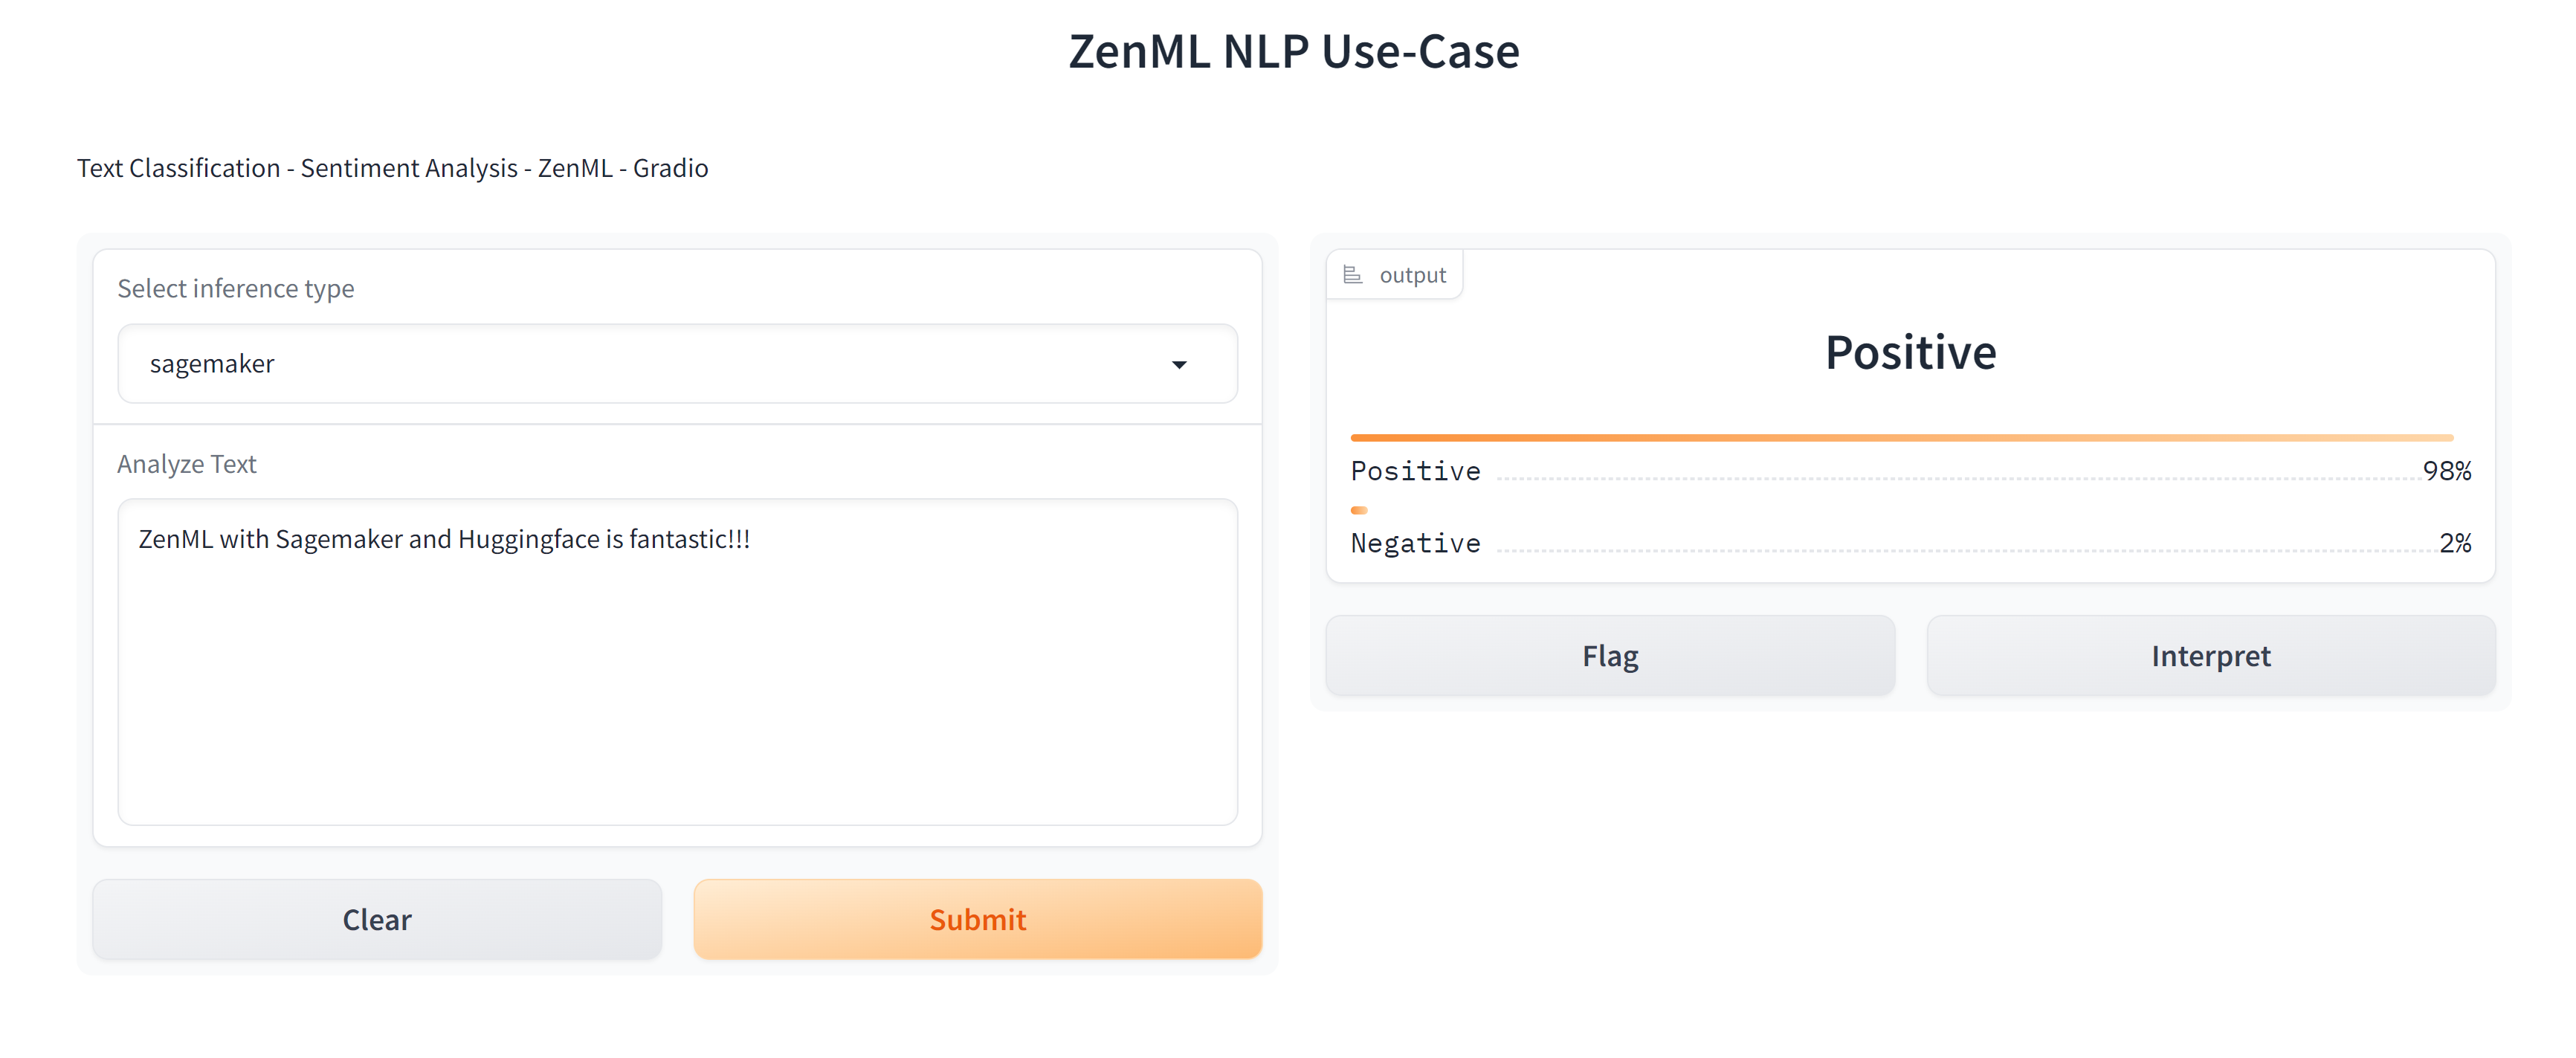Click the Select inference type label
This screenshot has height=1058, width=2576.
point(236,288)
